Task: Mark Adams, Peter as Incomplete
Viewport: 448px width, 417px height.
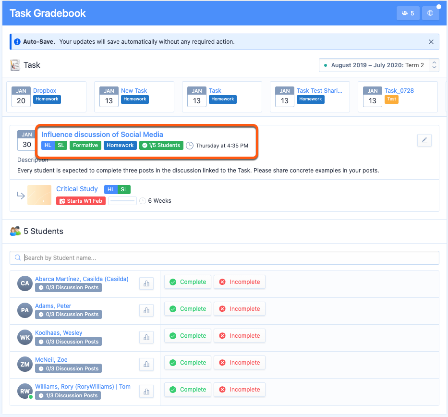Action: 239,309
